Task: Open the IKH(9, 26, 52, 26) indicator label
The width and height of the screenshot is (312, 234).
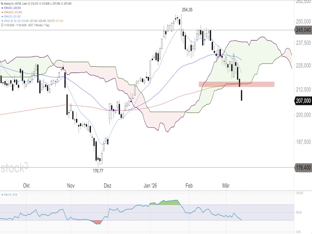Action: pyautogui.click(x=14, y=20)
